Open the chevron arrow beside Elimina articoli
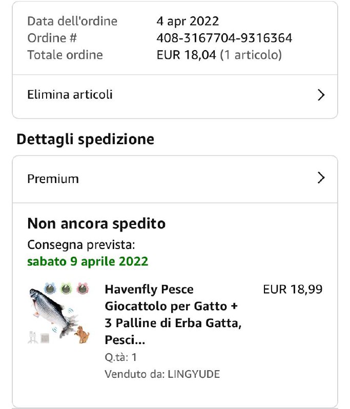The image size is (350, 409). click(x=321, y=95)
